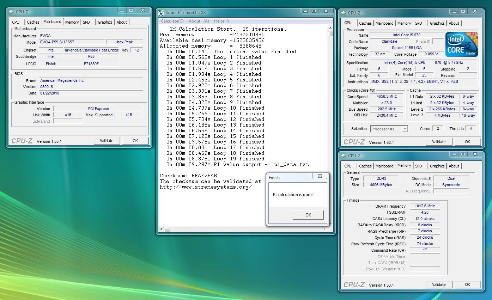Click the http://www.xtremesystems.org/ text

[x=206, y=187]
